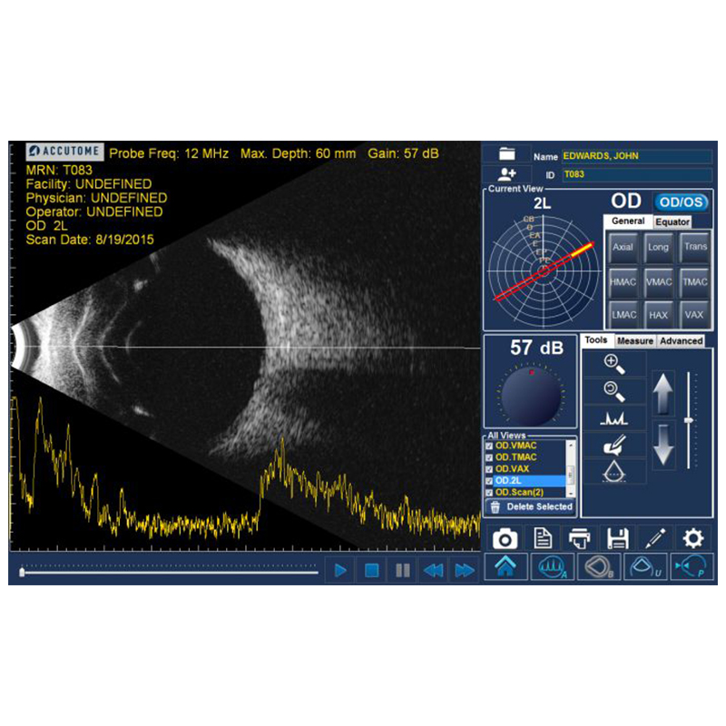The image size is (726, 726).
Task: Select the reset zoom magnifier tool
Action: pyautogui.click(x=614, y=391)
